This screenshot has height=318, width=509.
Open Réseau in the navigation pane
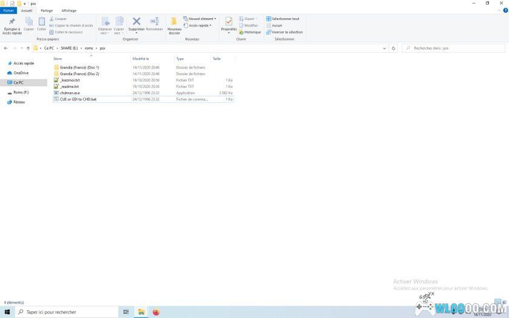[19, 102]
